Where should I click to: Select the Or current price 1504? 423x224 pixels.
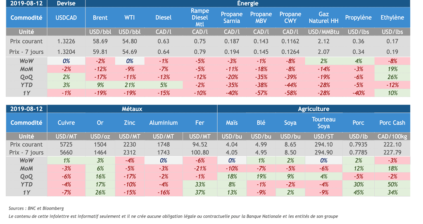[100, 145]
